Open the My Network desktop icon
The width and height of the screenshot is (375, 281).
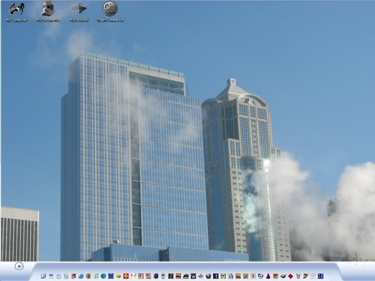pos(79,12)
